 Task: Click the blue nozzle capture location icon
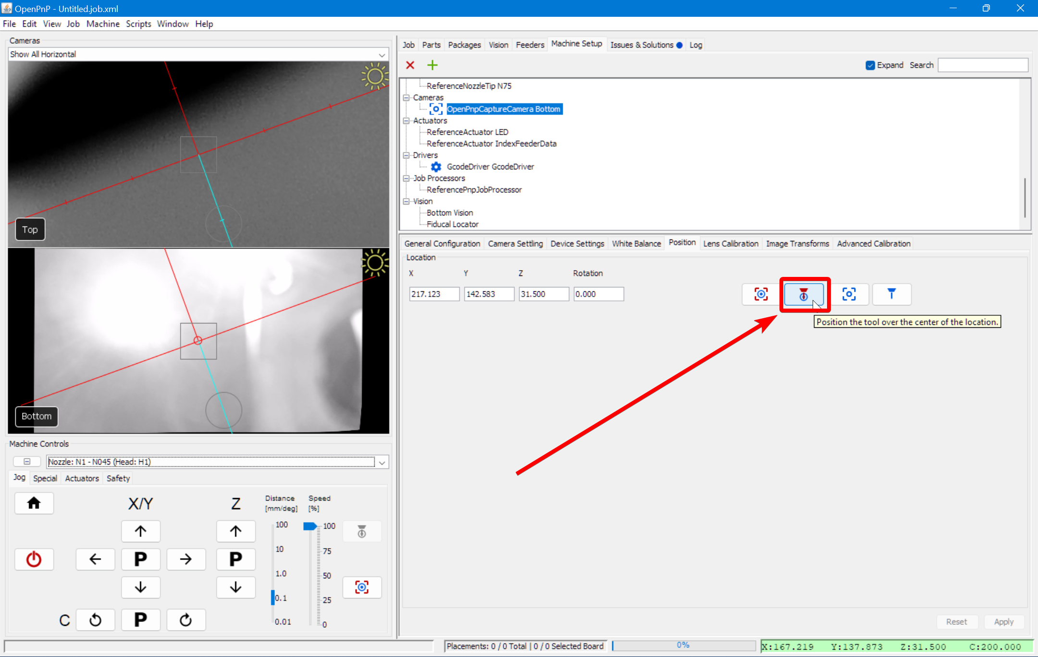891,294
